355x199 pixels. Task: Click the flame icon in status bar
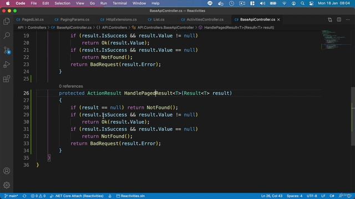click(x=110, y=196)
